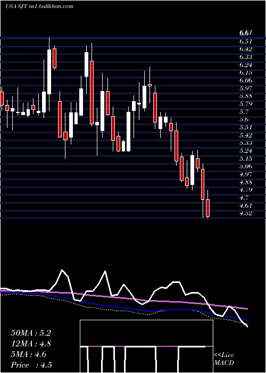This screenshot has height=373, width=266.
Task: Select the 5.88 price axis label
Action: (246, 96)
